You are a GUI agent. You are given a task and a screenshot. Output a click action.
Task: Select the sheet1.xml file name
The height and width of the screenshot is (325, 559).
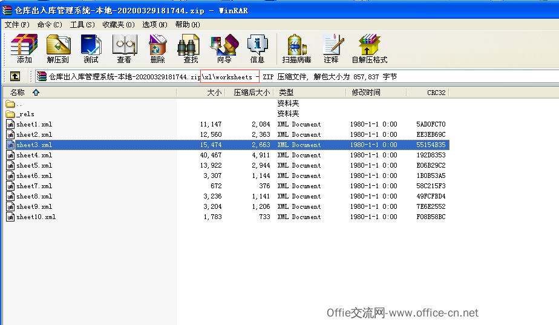coord(34,125)
